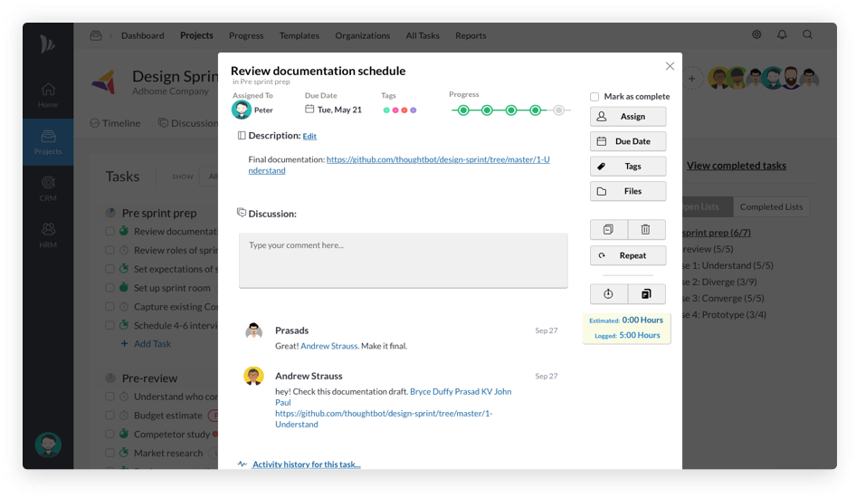Click Edit link next to Description

tap(309, 136)
